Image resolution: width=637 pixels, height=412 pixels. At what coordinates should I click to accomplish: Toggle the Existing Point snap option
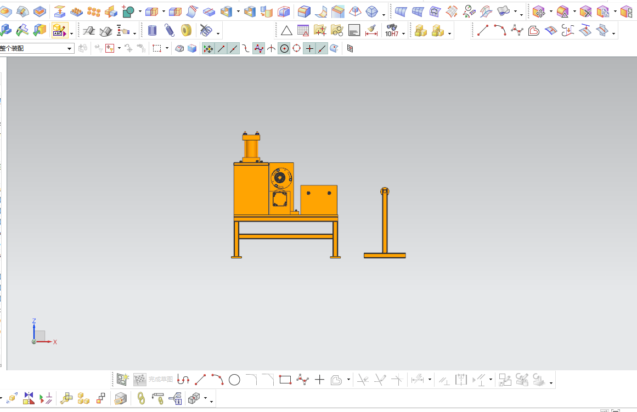click(309, 49)
